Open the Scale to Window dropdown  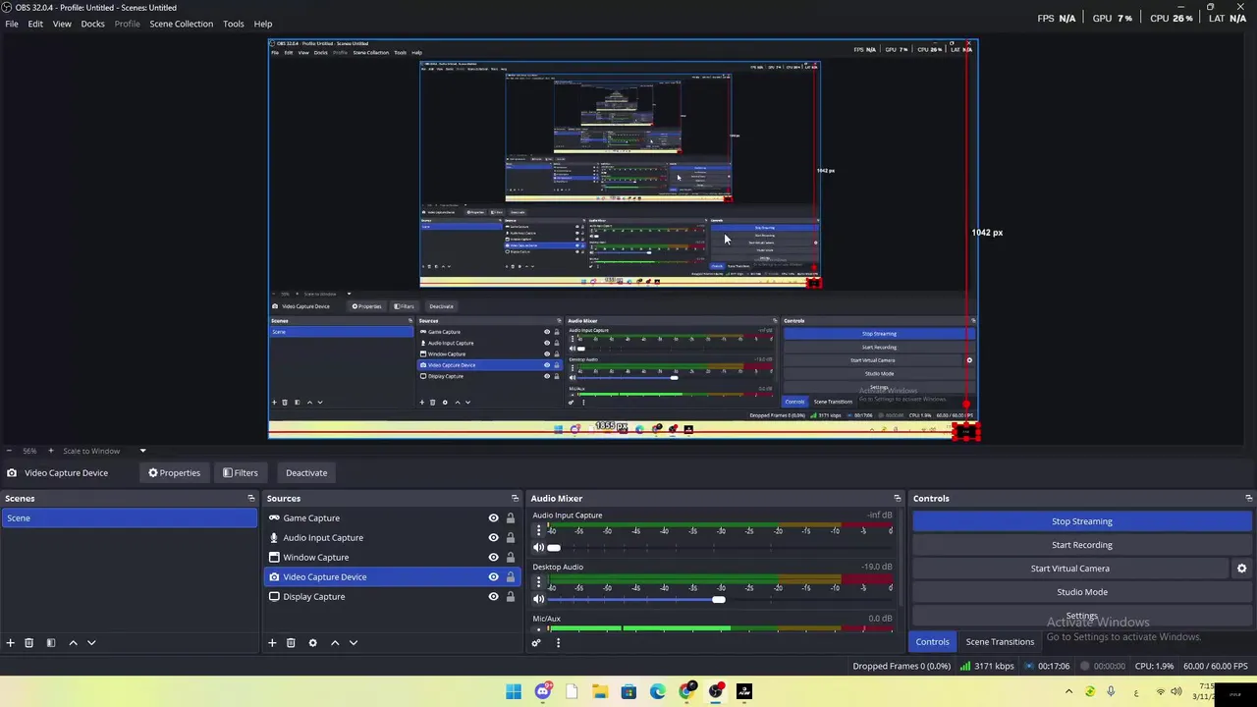[x=104, y=451]
